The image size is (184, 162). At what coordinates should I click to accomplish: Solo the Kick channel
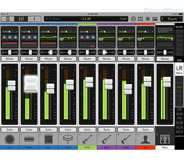[10, 130]
